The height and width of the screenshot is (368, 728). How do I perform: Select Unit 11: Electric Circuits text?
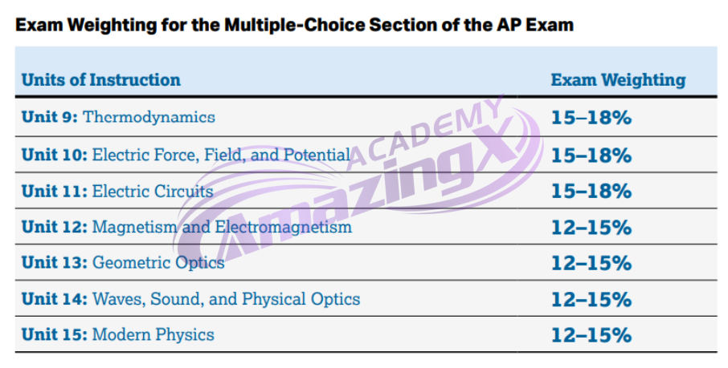tap(117, 191)
